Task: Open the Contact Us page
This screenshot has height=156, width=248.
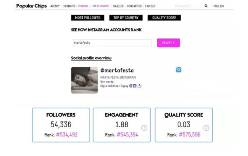Action: point(134,6)
